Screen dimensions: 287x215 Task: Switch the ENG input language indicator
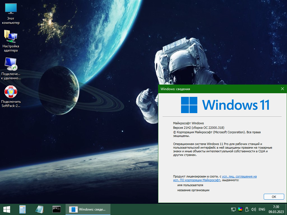(x=262, y=209)
